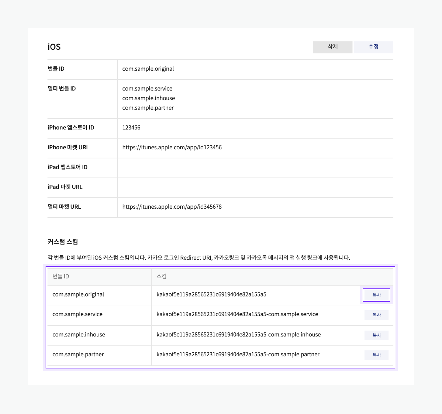
Task: Click the custom scheme description text
Action: pyautogui.click(x=199, y=258)
